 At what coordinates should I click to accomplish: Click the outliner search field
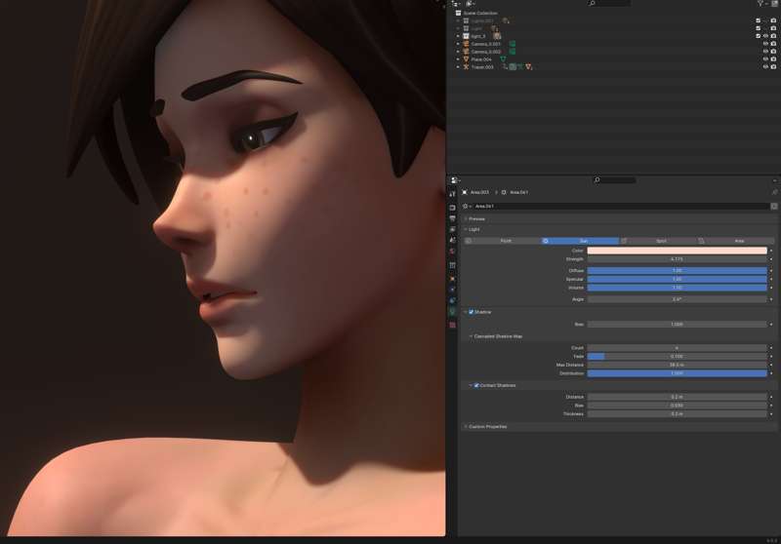coord(608,4)
